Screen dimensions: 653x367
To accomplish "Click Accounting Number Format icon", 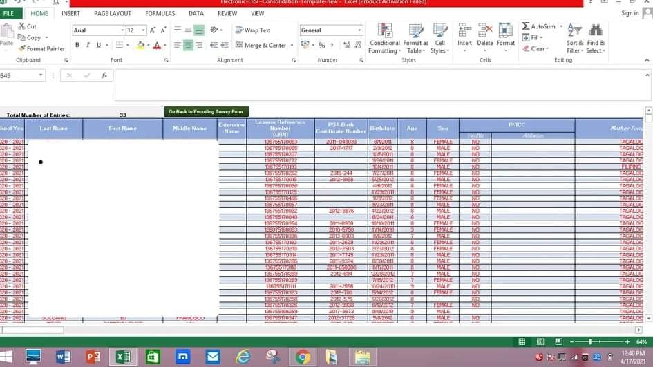I will [305, 45].
